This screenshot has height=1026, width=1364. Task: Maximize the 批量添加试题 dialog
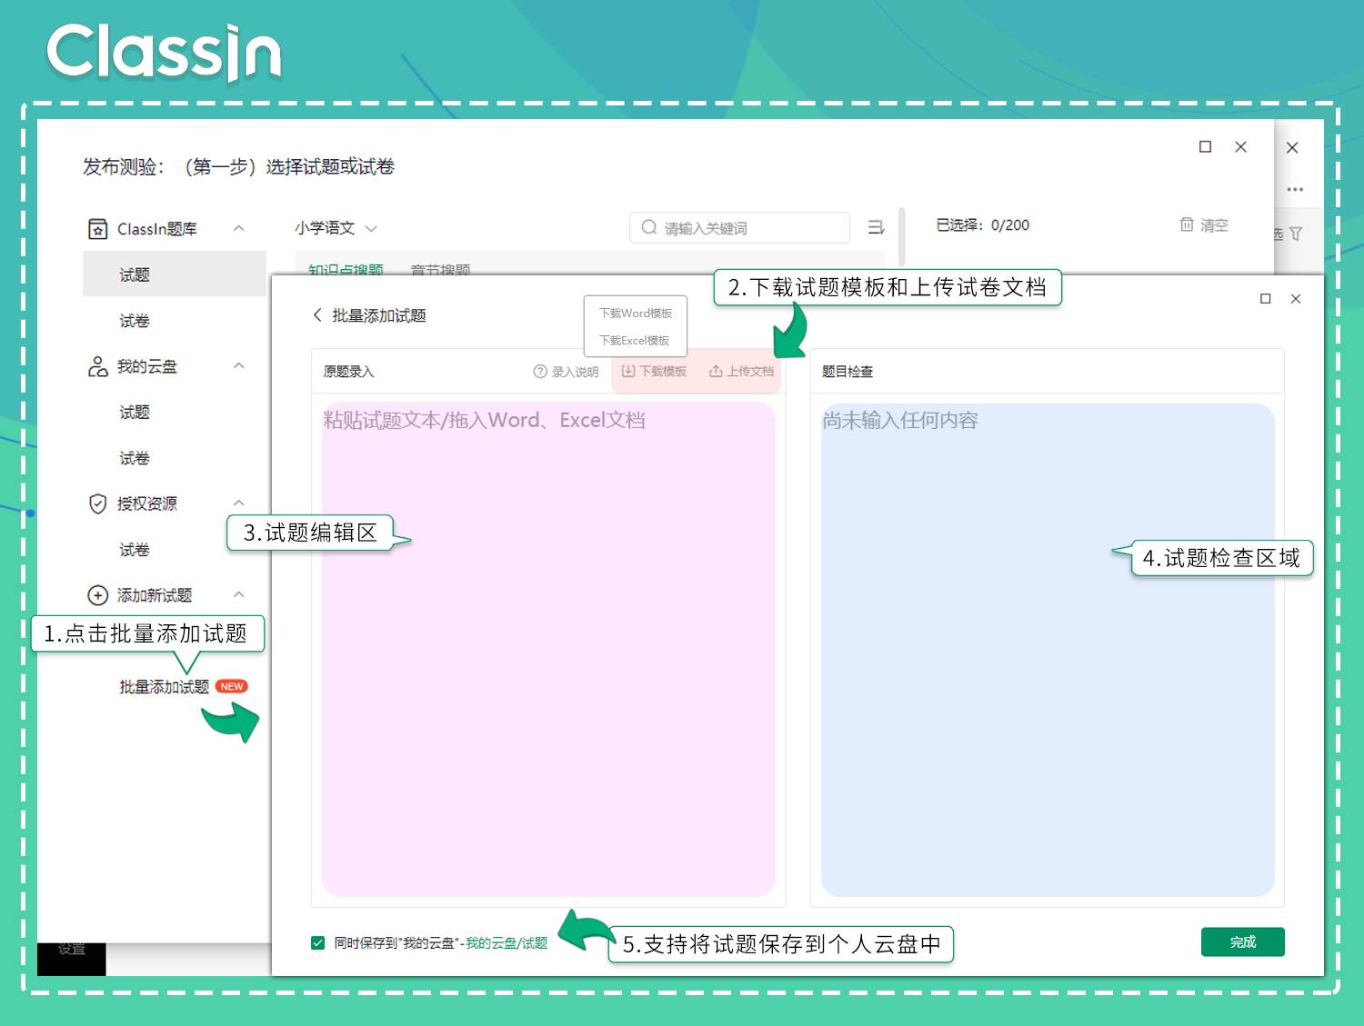[x=1265, y=299]
